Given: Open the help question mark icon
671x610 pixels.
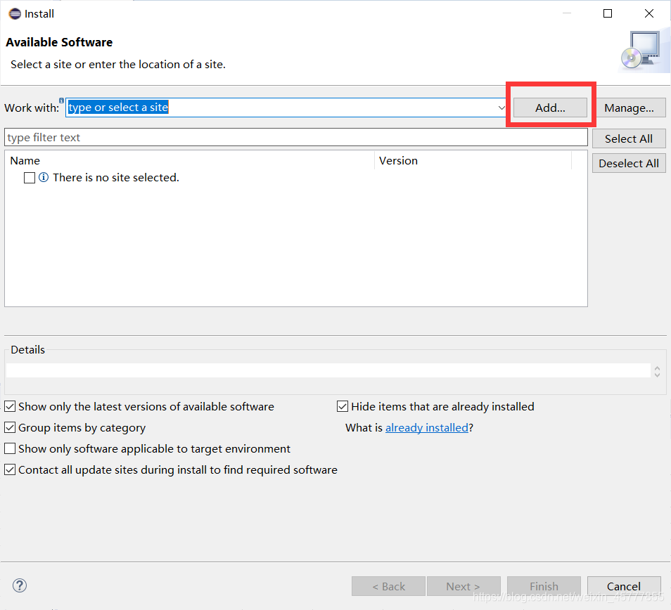Looking at the screenshot, I should 20,585.
